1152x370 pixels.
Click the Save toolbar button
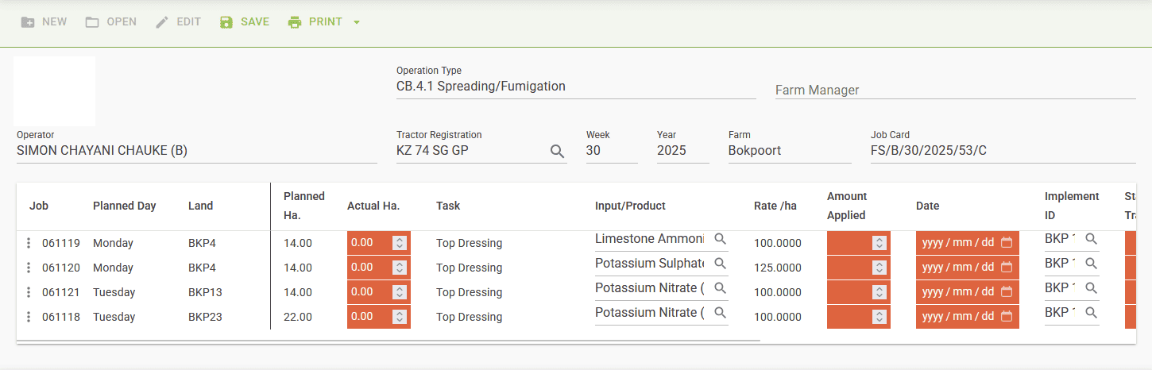pyautogui.click(x=245, y=22)
